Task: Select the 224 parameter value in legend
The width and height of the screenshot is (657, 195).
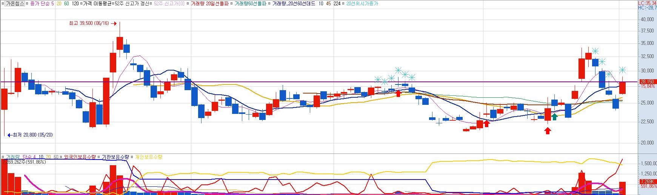Action: coord(337,3)
